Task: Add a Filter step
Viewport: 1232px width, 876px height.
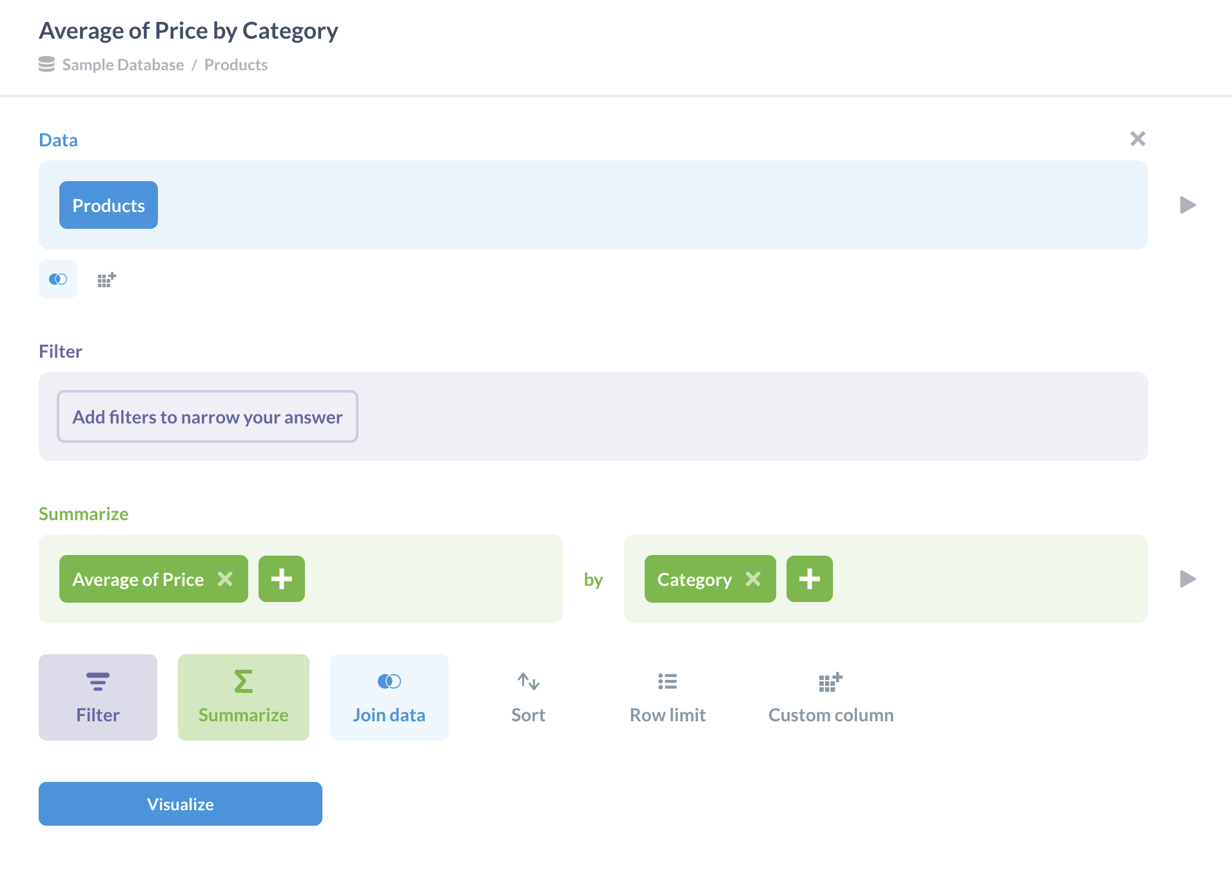Action: pos(98,697)
